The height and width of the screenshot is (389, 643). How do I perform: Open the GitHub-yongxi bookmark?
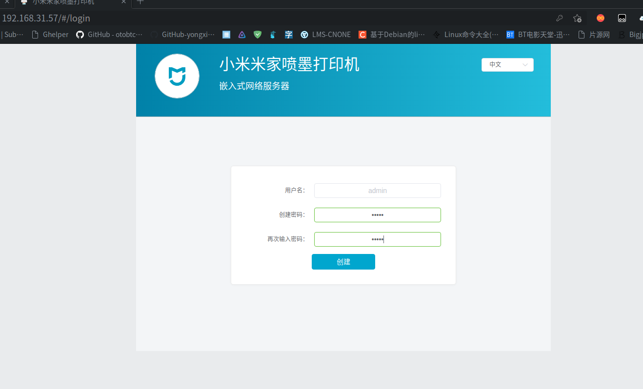tap(182, 35)
